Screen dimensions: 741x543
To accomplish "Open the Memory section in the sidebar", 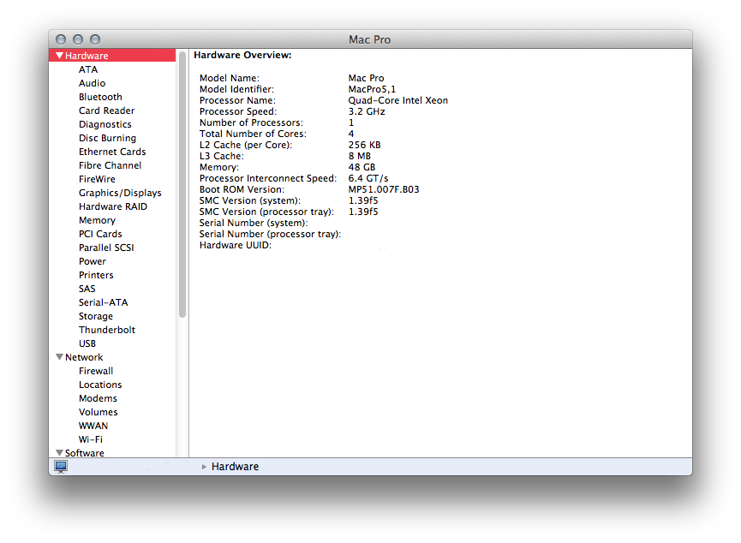I will tap(98, 220).
